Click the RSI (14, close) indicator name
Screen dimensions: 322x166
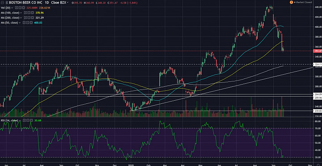coord(9,120)
